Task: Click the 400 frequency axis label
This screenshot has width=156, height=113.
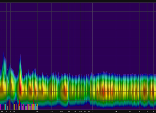Action: 61,111
